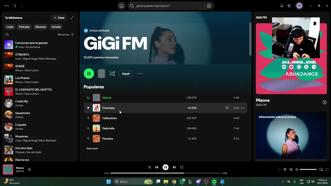
Task: Open the notifications bell
Action: pos(282,6)
